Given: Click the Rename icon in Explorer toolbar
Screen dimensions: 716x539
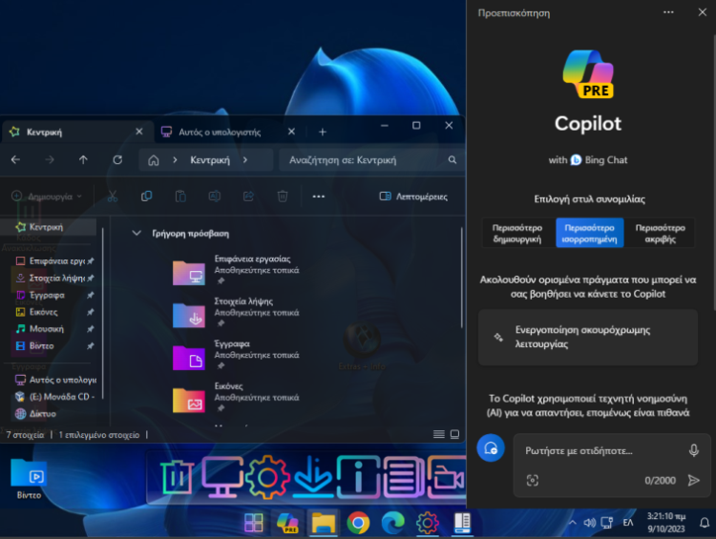Looking at the screenshot, I should click(215, 197).
